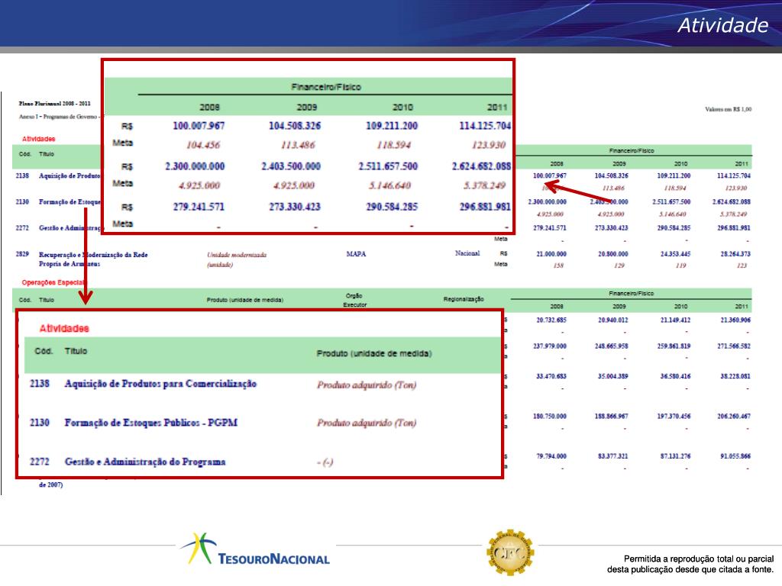Screen dimensions: 782x586
Task: Click the enlarged red Atividades heading
Action: coord(64,328)
